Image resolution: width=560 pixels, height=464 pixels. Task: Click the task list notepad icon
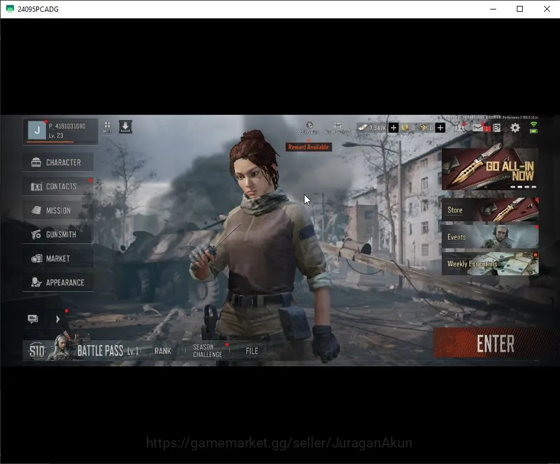click(497, 128)
